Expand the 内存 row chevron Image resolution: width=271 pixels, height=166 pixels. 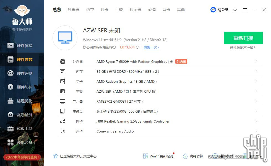pos(257,71)
